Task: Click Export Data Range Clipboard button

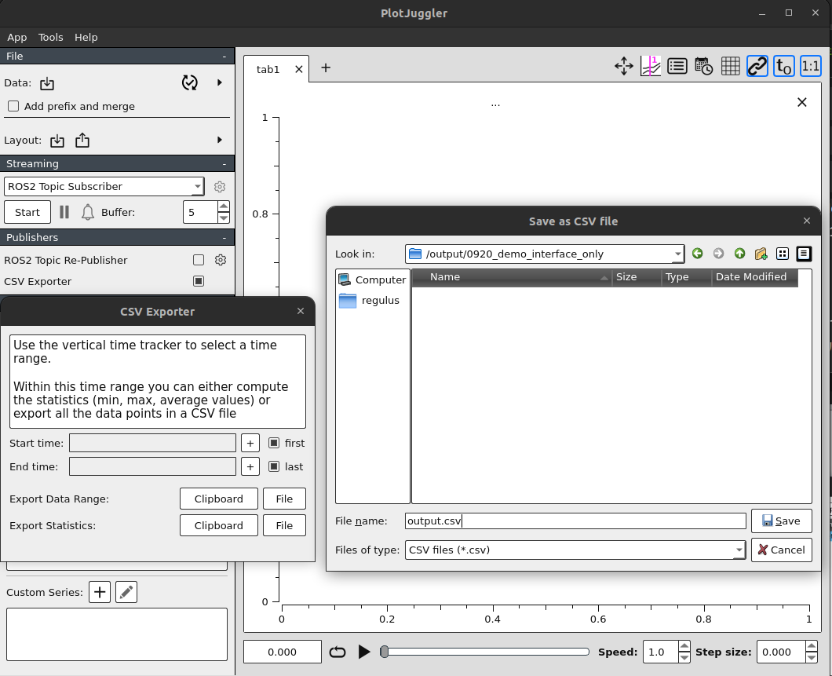Action: coord(219,499)
